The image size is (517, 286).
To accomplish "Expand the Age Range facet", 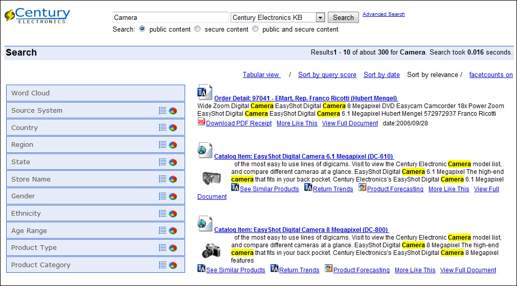I will click(x=96, y=230).
